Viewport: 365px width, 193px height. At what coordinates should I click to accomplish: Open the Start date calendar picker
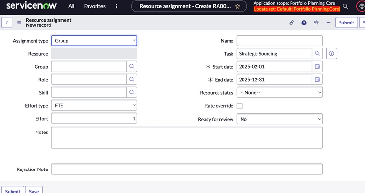coord(317,66)
